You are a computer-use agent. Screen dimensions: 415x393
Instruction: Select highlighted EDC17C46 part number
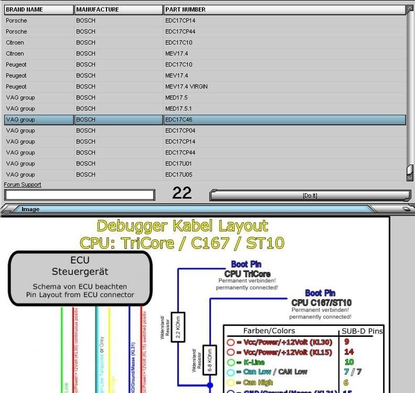tap(179, 119)
